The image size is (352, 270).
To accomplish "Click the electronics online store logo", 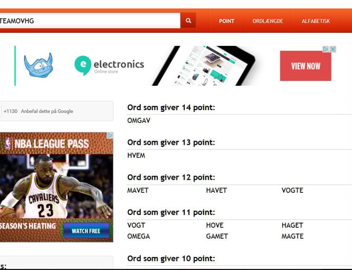I will coord(109,65).
